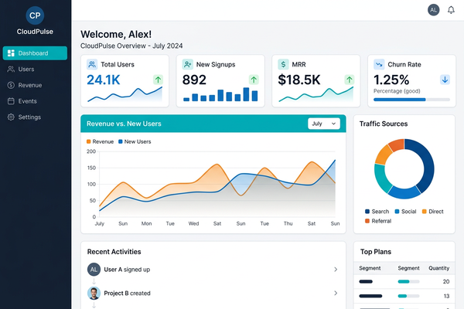The image size is (464, 309).
Task: Open the Users sidebar page
Action: point(26,70)
